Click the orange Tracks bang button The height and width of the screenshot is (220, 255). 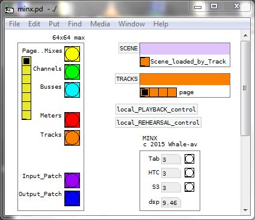tap(72, 138)
